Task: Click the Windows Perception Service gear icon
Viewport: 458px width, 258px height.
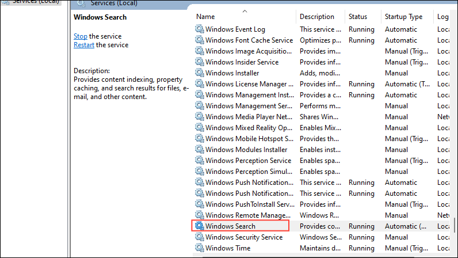Action: coord(200,160)
